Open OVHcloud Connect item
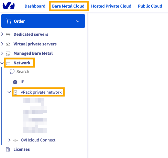 point(38,140)
